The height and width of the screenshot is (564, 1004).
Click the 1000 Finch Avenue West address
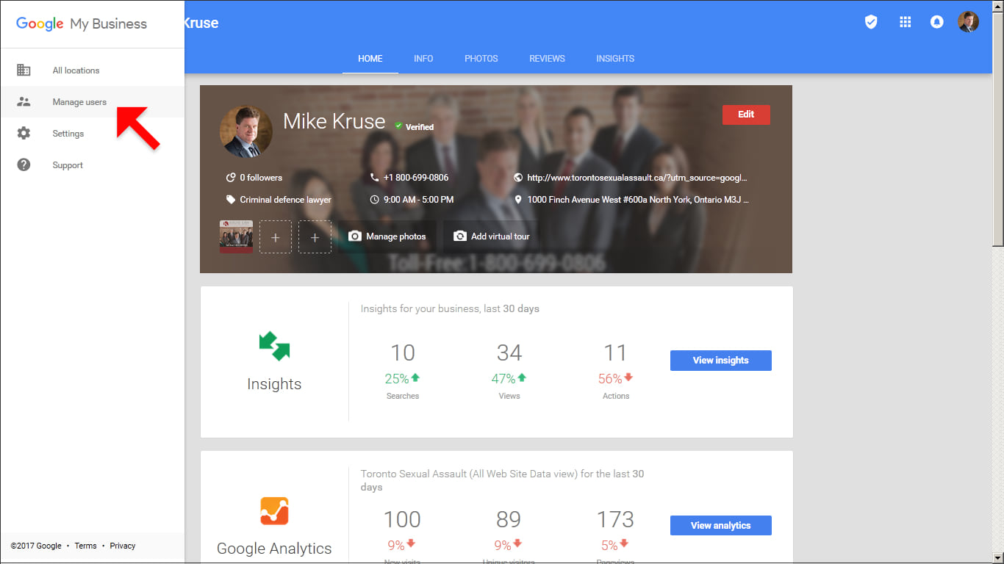click(638, 200)
